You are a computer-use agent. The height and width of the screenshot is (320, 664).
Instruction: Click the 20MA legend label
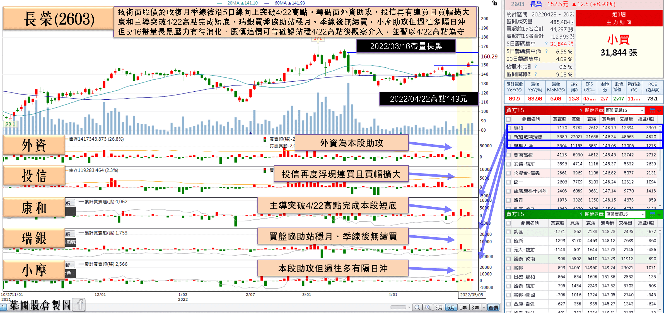click(233, 3)
